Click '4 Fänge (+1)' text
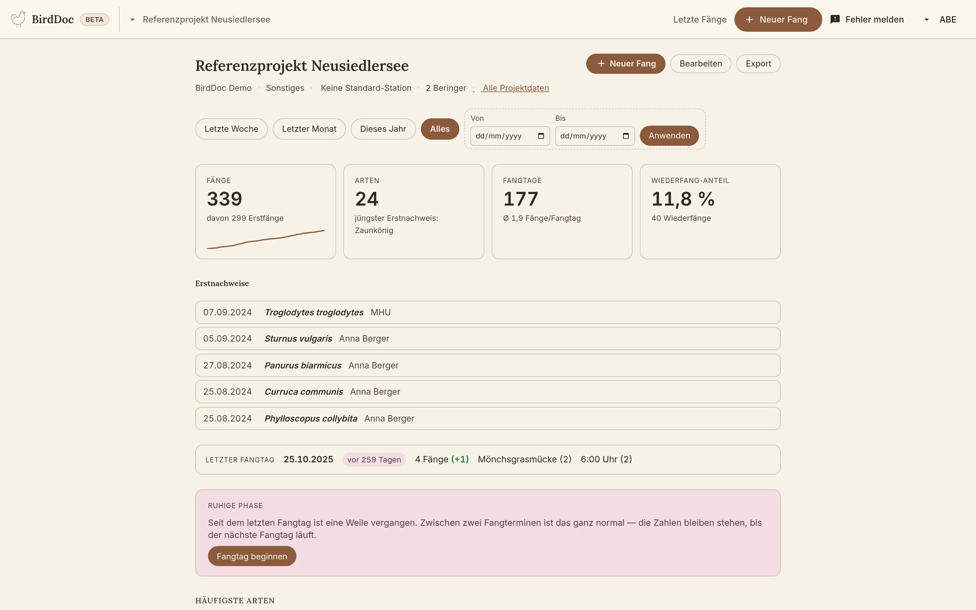This screenshot has height=610, width=976. click(442, 460)
